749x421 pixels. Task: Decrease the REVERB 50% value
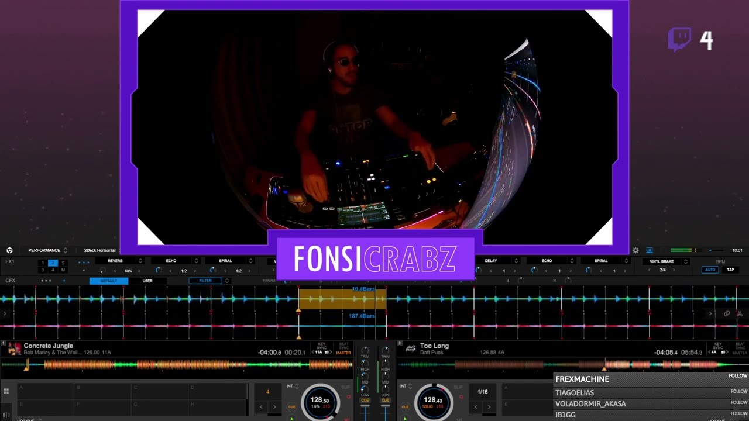point(116,271)
